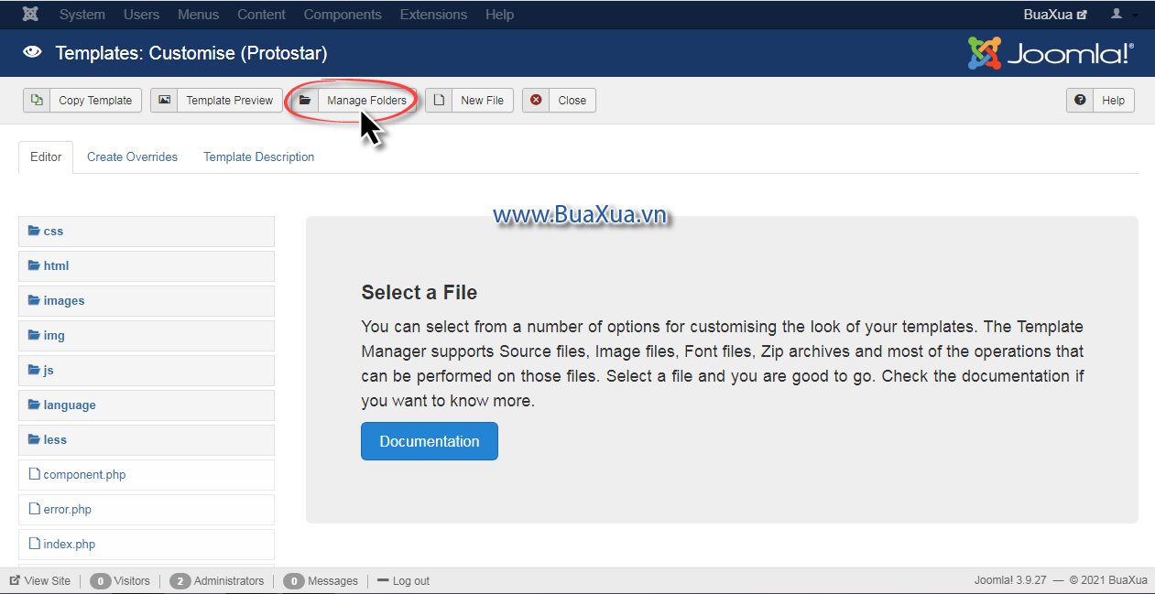Click the Joomla! brand logo at top right
This screenshot has width=1155, height=594.
1051,53
